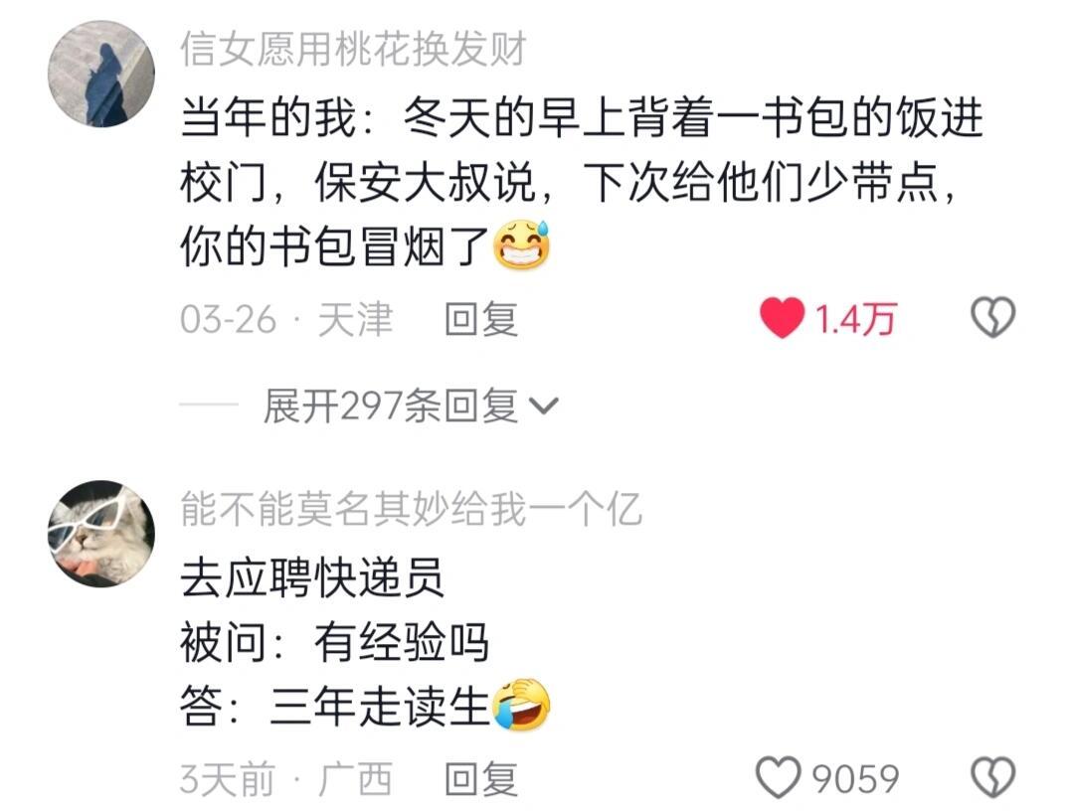
Task: Reply to the comment posted 03-26 from 天津
Action: 481,320
